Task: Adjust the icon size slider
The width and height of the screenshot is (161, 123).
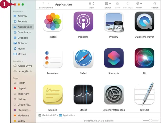Action: [150, 121]
